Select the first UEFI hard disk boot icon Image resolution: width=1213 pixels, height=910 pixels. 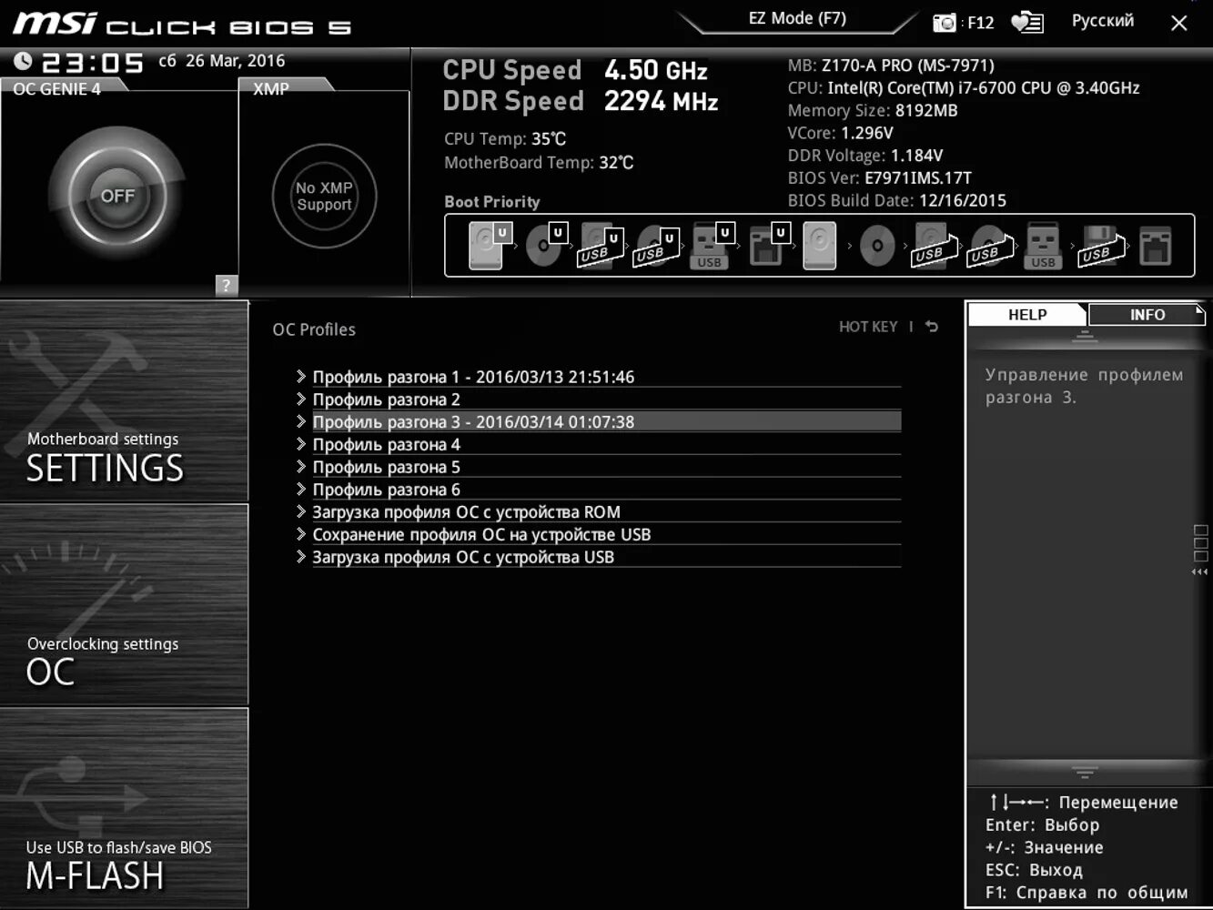click(x=489, y=246)
